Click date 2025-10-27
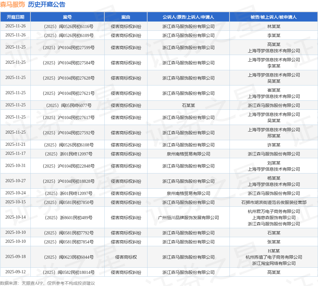Screen dimensions: 318x286 click(16, 181)
